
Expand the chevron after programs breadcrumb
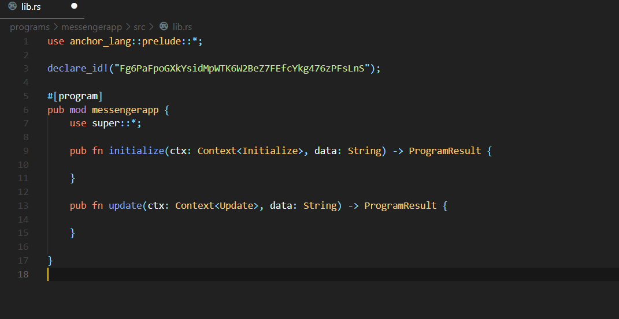click(x=55, y=27)
